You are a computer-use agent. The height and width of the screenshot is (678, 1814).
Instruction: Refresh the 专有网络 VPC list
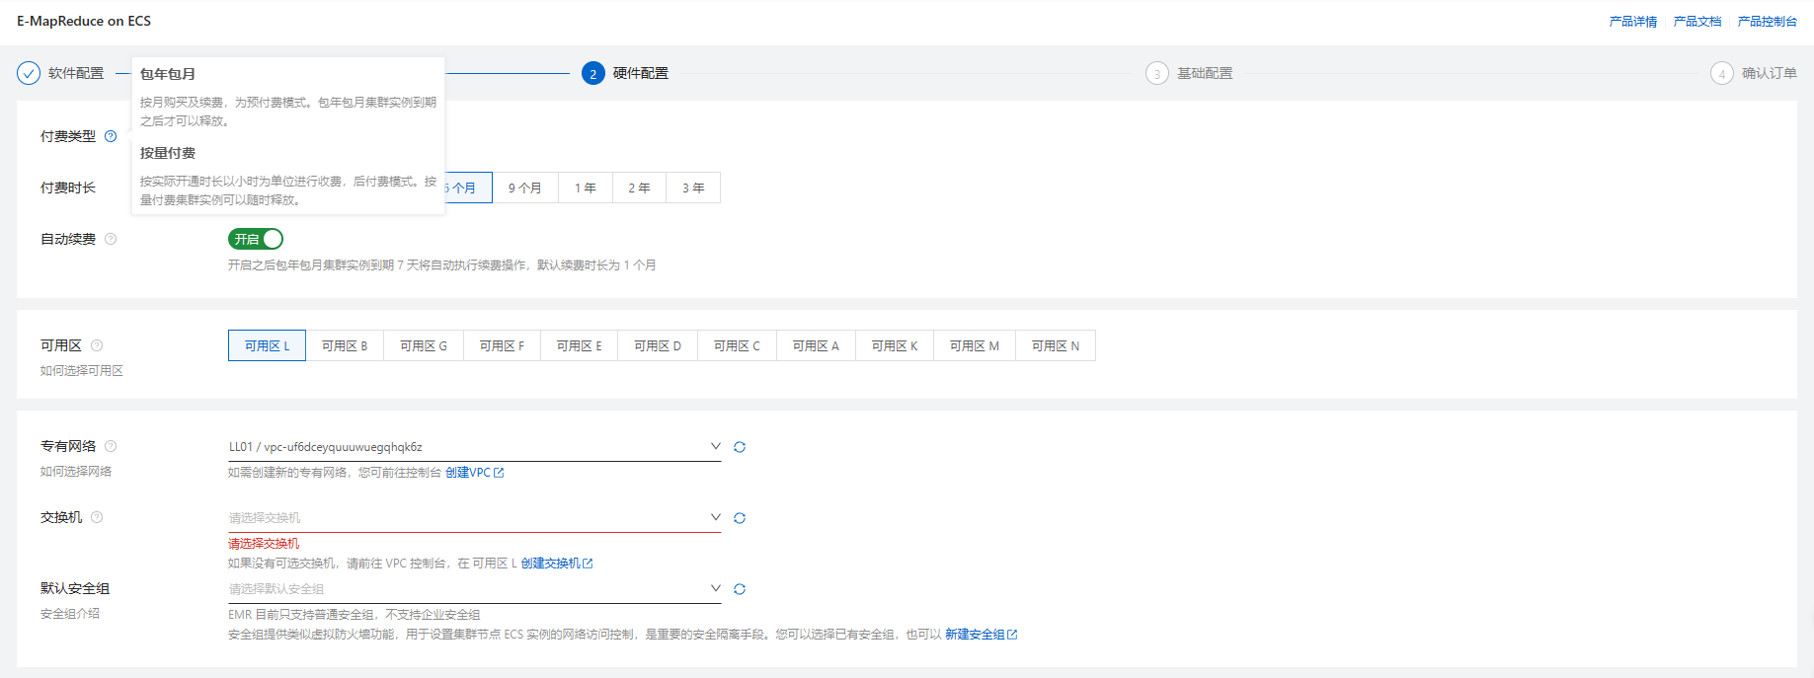pos(740,447)
